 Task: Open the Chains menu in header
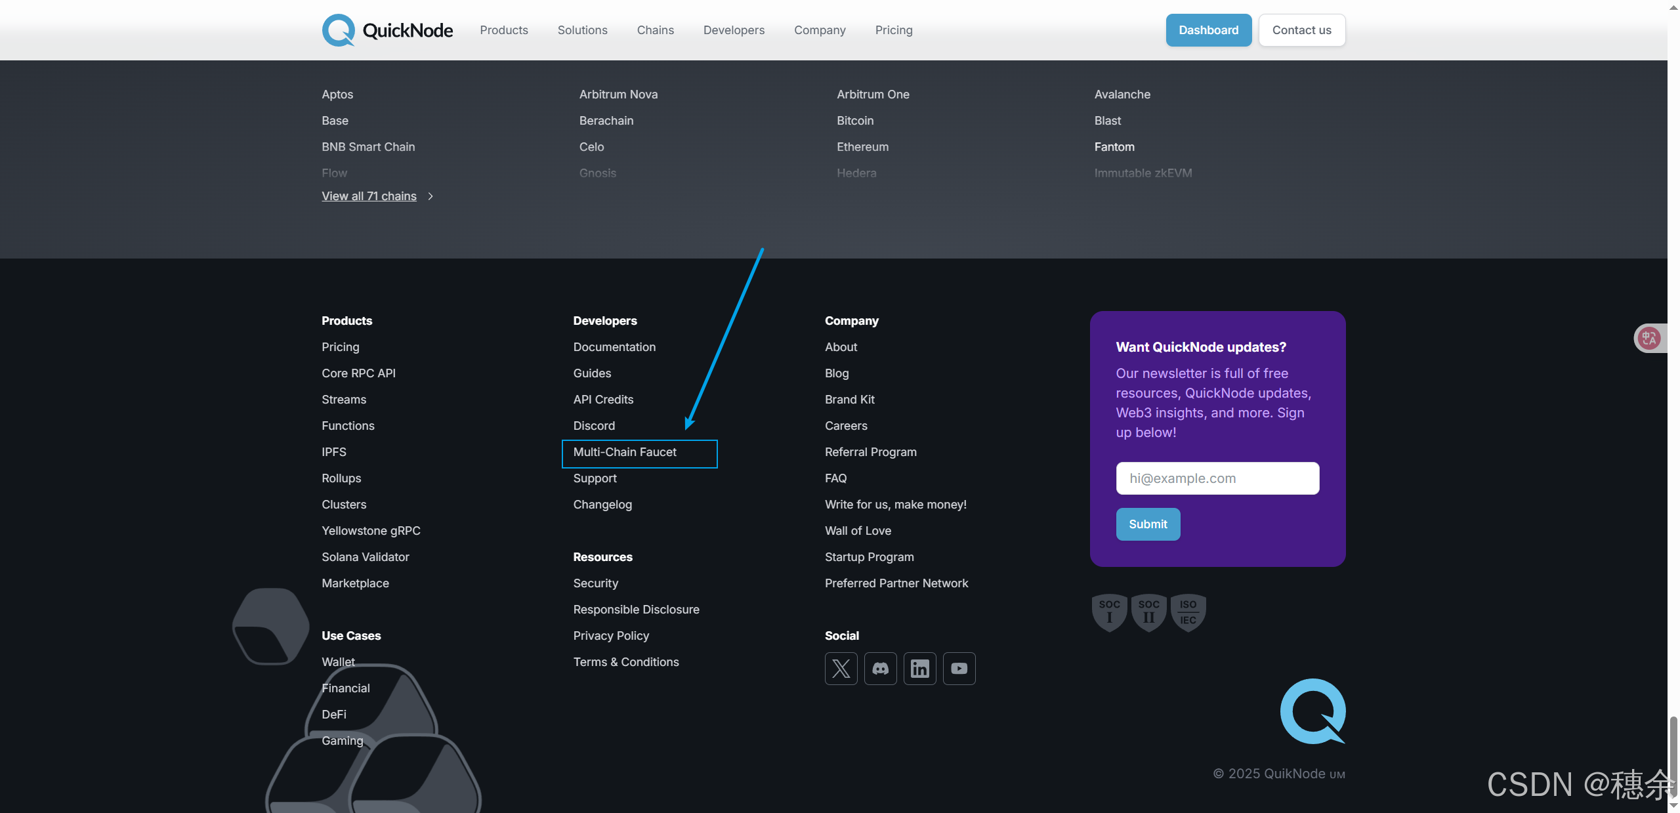tap(656, 30)
